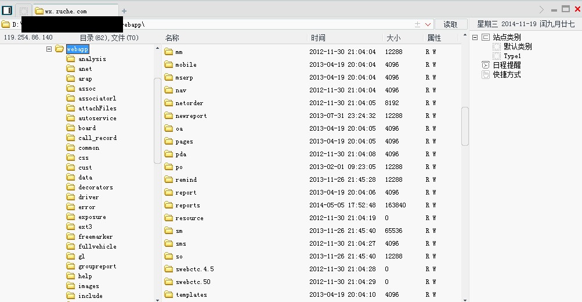
Task: Click the tree panel scroll-up arrow
Action: [157, 48]
